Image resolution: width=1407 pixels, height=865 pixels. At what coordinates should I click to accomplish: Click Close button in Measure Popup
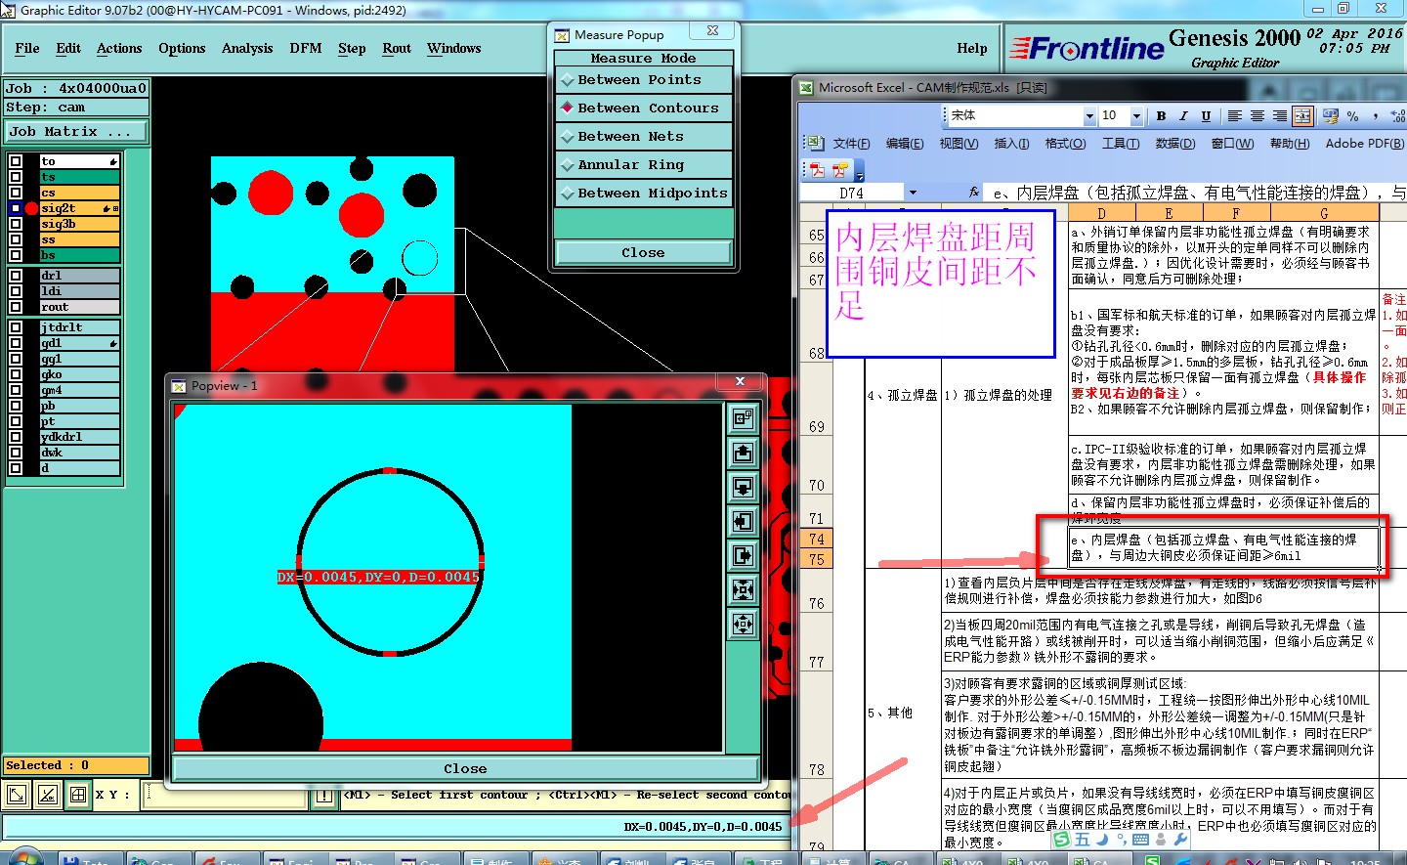pyautogui.click(x=643, y=253)
